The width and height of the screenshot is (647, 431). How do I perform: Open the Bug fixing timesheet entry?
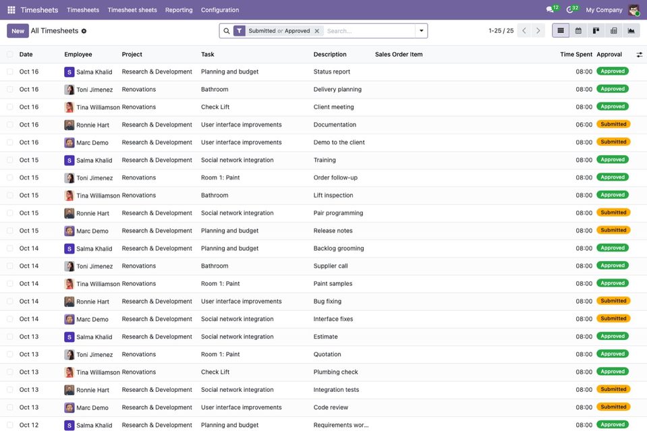point(324,301)
